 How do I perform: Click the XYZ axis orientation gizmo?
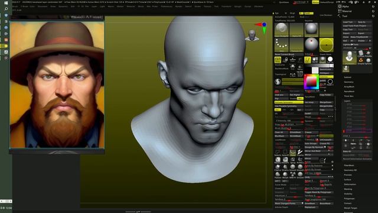click(x=262, y=27)
